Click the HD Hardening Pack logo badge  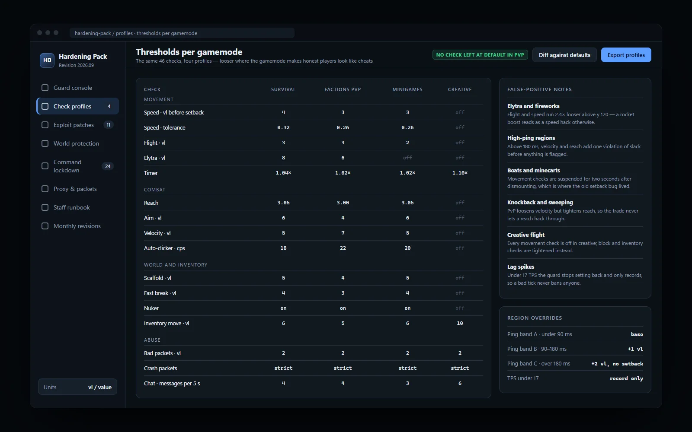click(47, 60)
